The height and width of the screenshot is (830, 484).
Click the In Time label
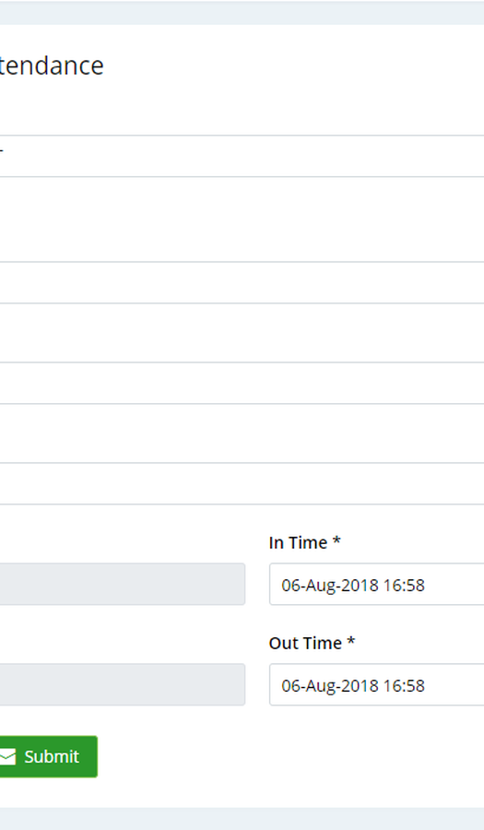299,542
